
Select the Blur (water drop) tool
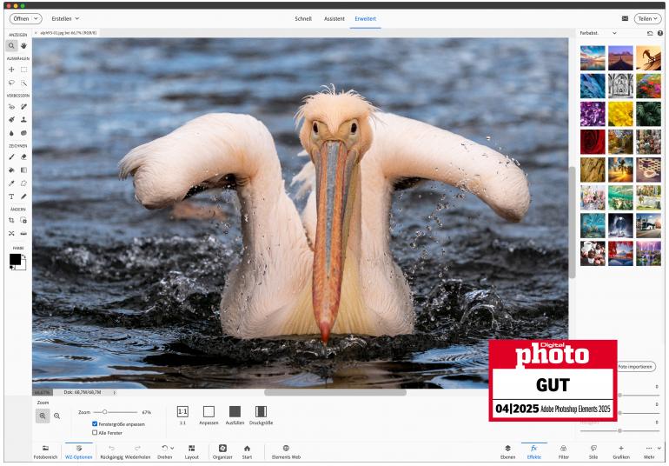pos(11,133)
